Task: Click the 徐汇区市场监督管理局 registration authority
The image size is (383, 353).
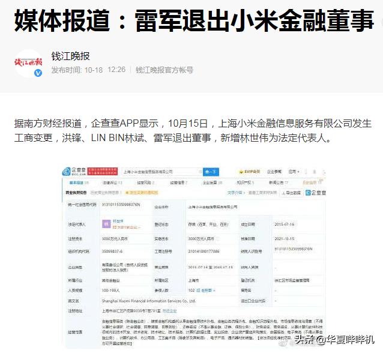Action: (292, 280)
